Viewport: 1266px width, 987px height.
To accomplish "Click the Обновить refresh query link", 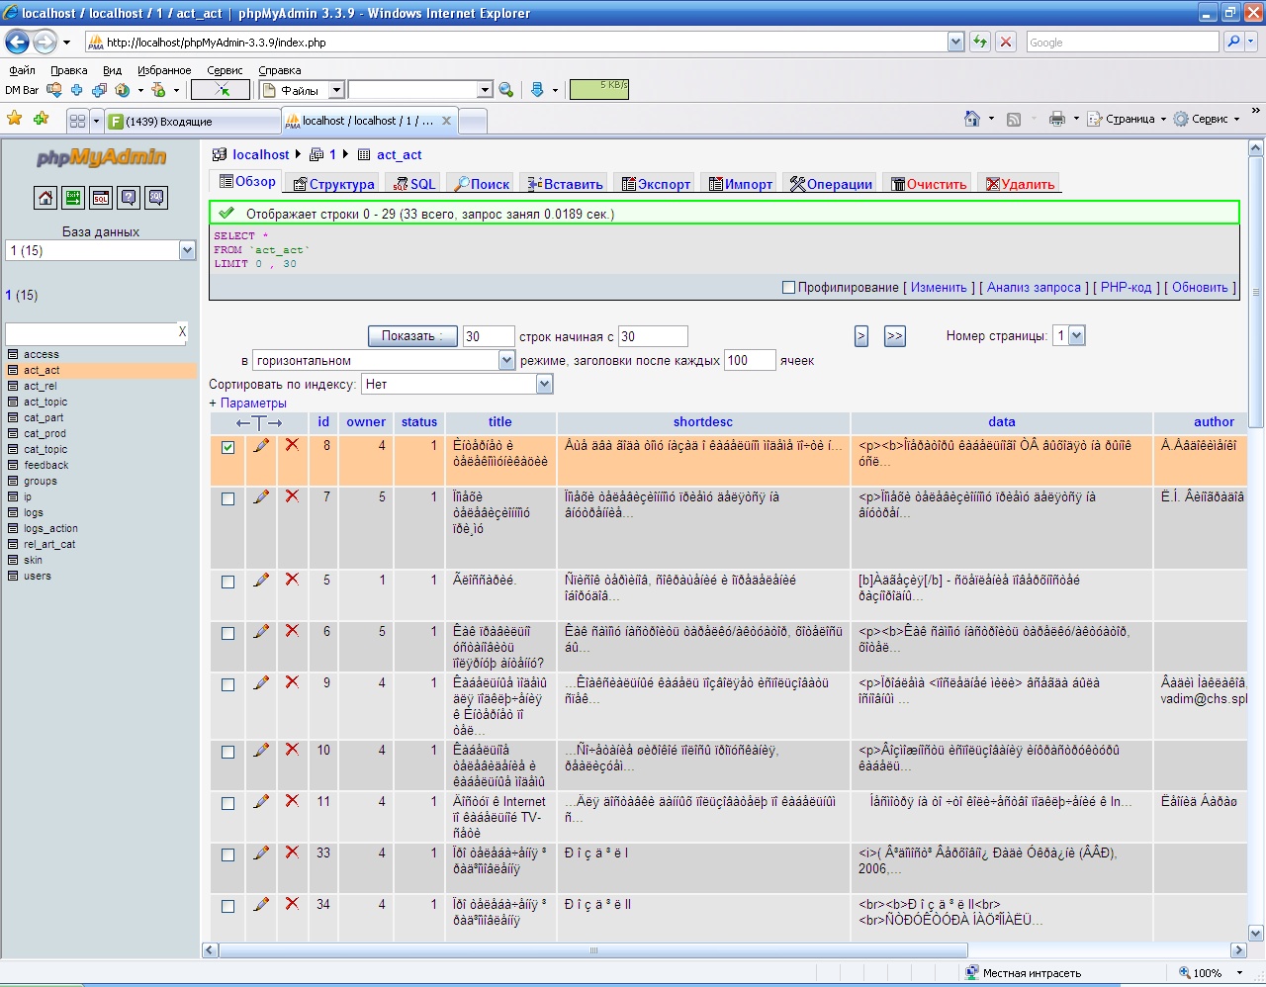I will (x=1200, y=288).
